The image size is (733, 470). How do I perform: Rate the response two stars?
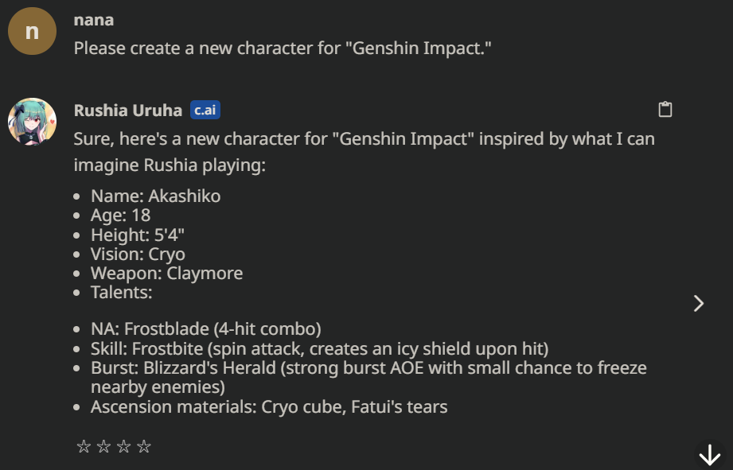click(x=103, y=447)
